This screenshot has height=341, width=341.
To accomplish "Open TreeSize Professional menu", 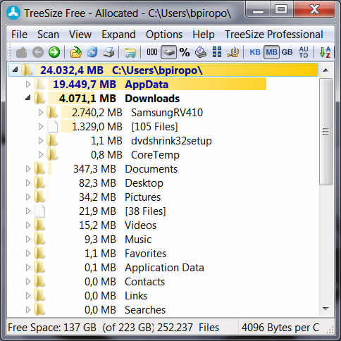I will 274,35.
